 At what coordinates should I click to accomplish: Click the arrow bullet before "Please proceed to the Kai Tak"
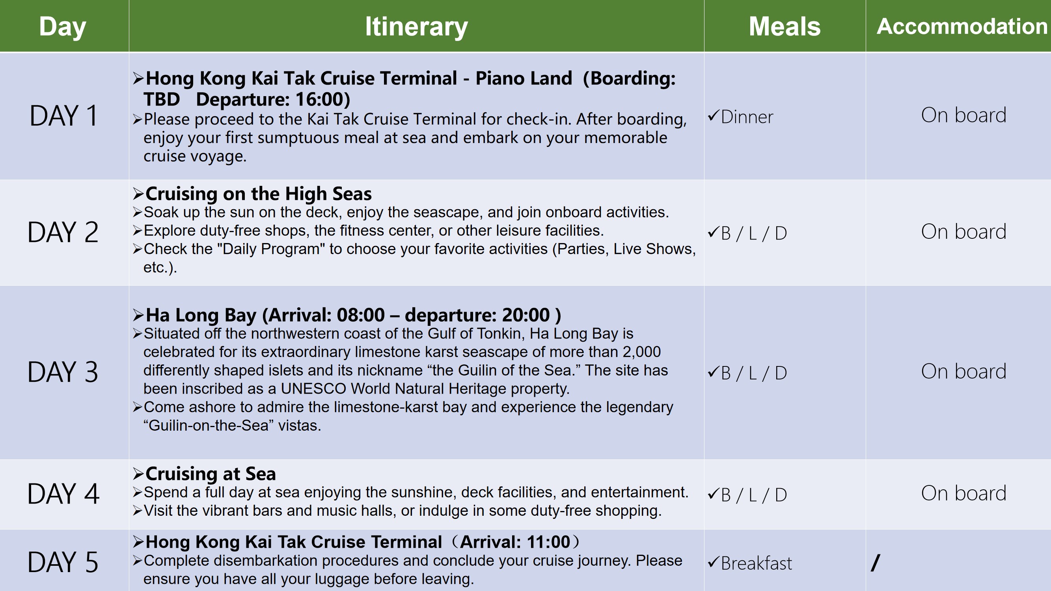138,119
